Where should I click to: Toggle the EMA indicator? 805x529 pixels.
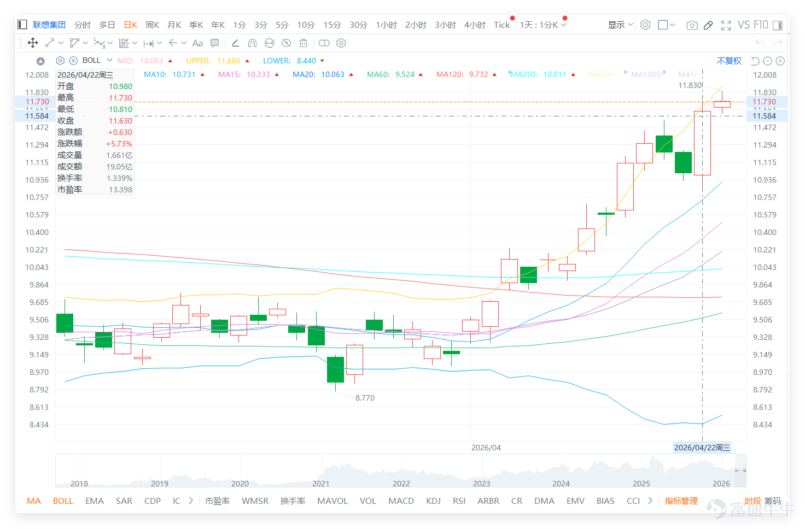click(x=95, y=501)
